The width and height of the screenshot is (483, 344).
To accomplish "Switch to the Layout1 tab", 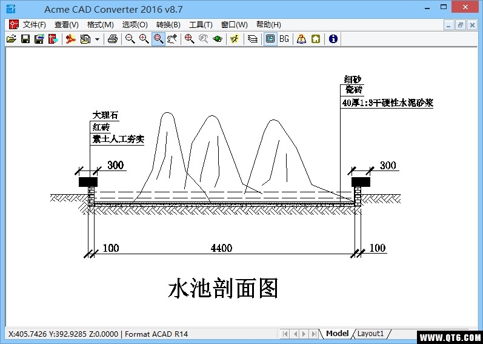I will [370, 334].
